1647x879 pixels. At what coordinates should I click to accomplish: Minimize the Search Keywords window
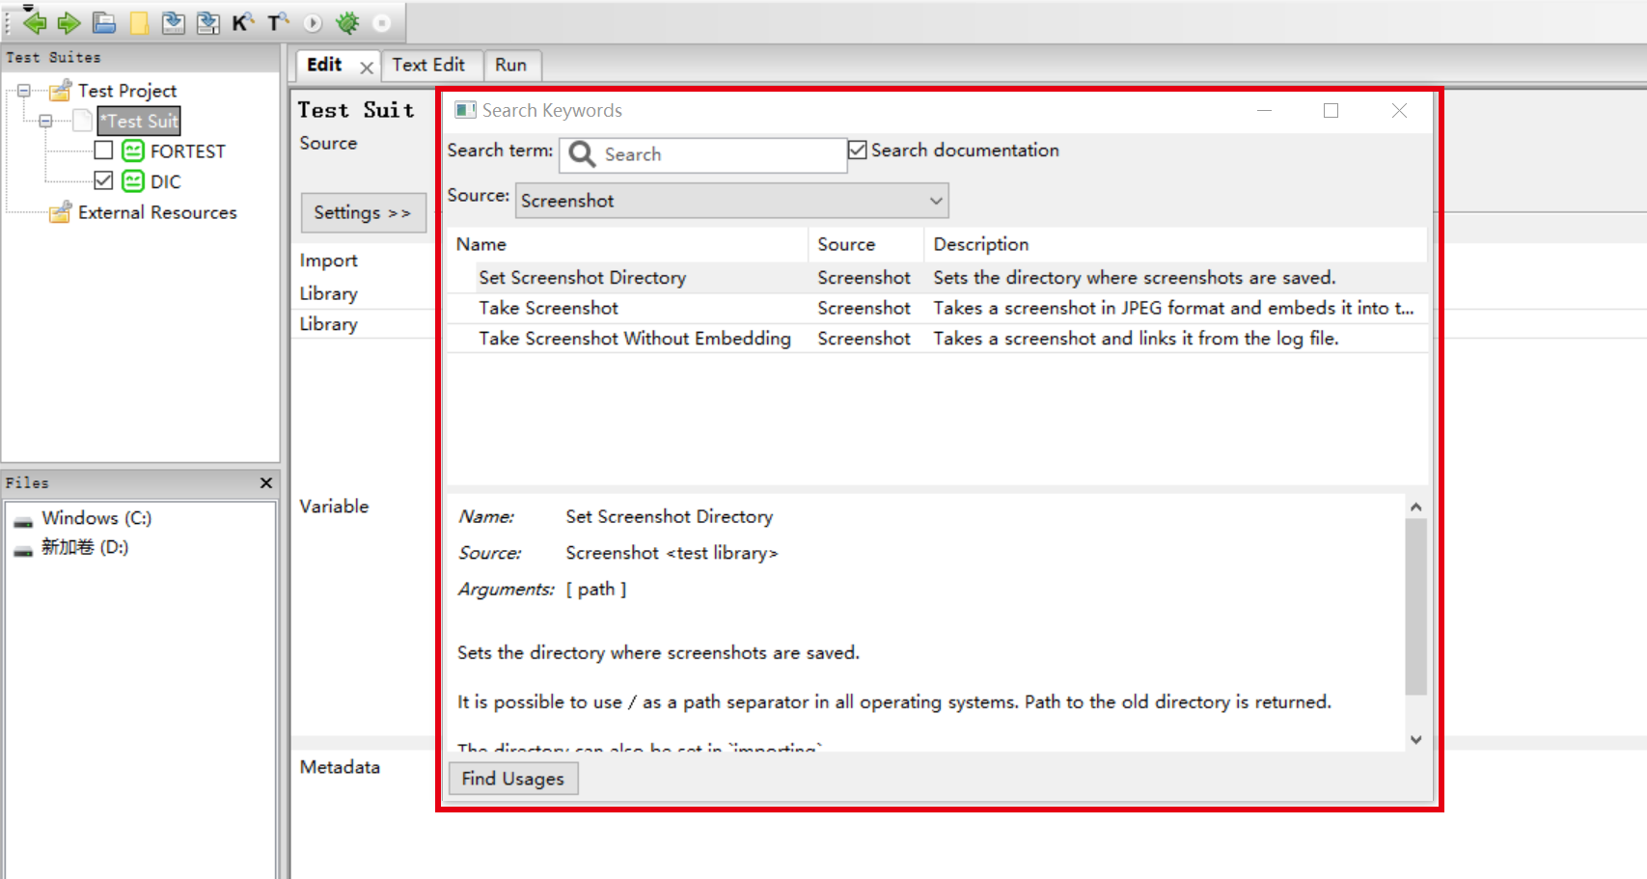1264,110
